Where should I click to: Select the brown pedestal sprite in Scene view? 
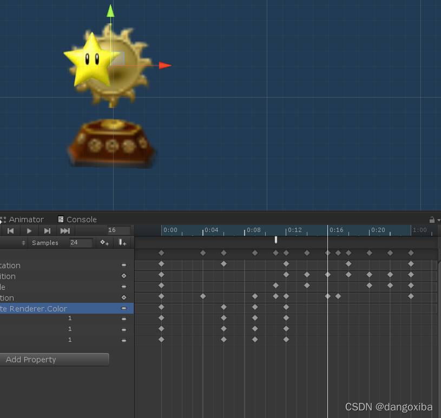(x=111, y=143)
